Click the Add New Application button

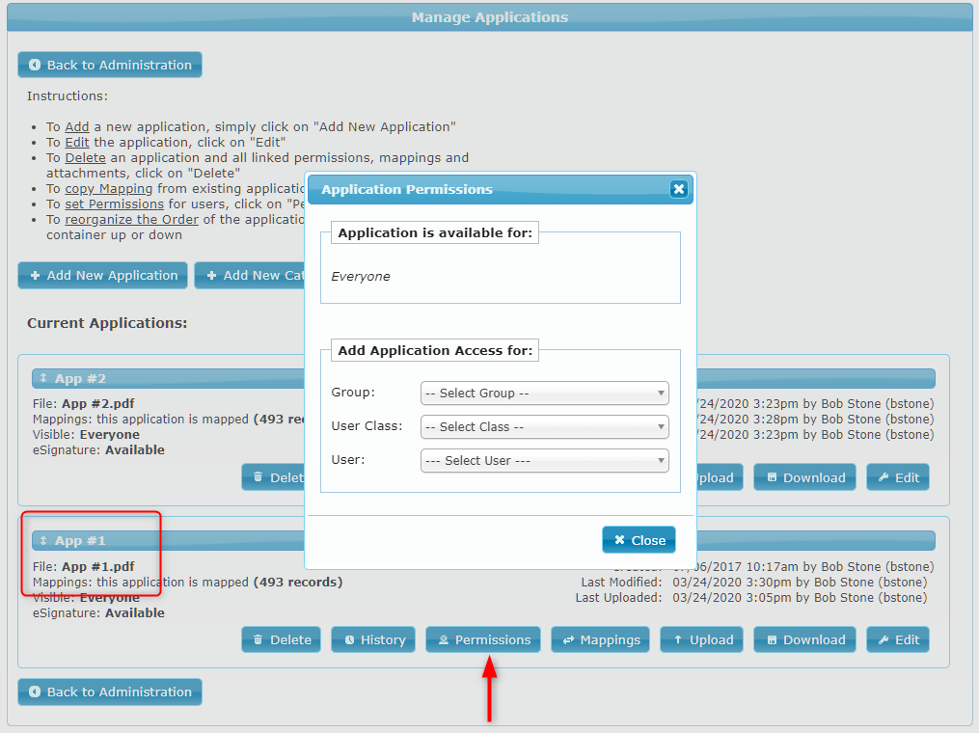tap(101, 275)
